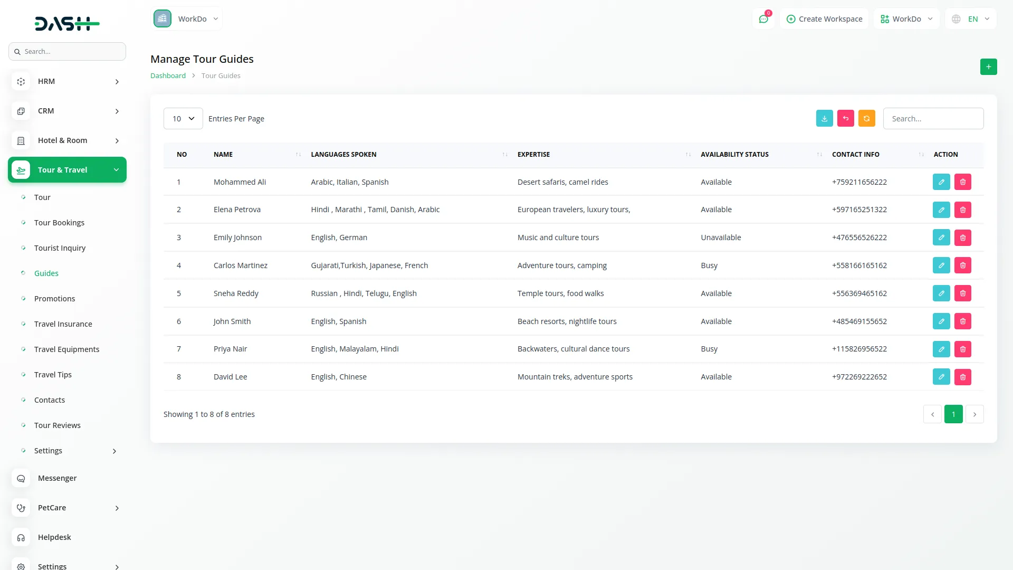
Task: Expand the HRM sidebar menu
Action: coord(67,81)
